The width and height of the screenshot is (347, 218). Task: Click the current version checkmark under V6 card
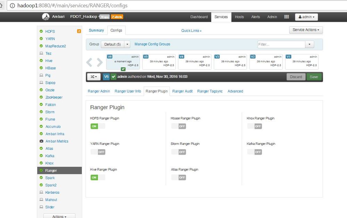123,69
